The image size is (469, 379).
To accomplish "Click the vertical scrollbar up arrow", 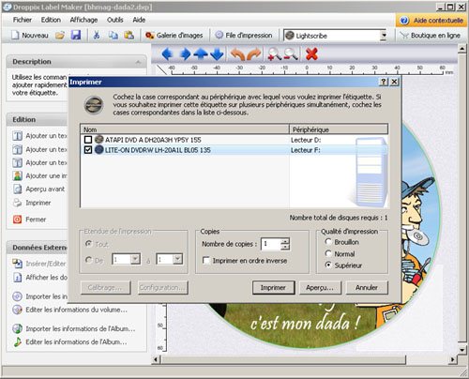I will coord(462,49).
